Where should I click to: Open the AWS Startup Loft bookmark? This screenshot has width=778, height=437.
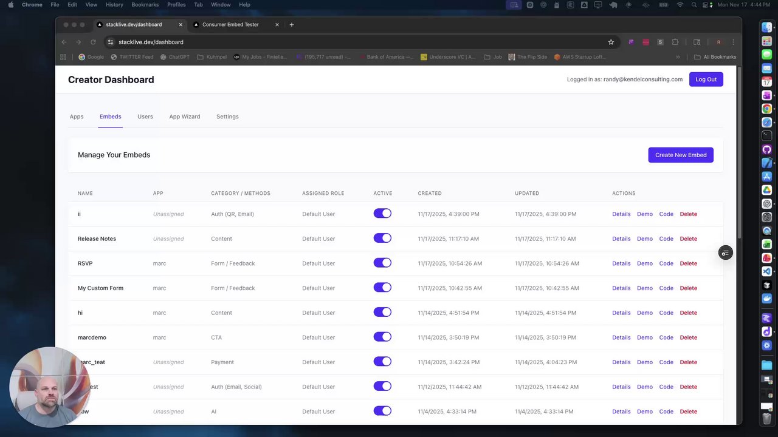tap(580, 57)
